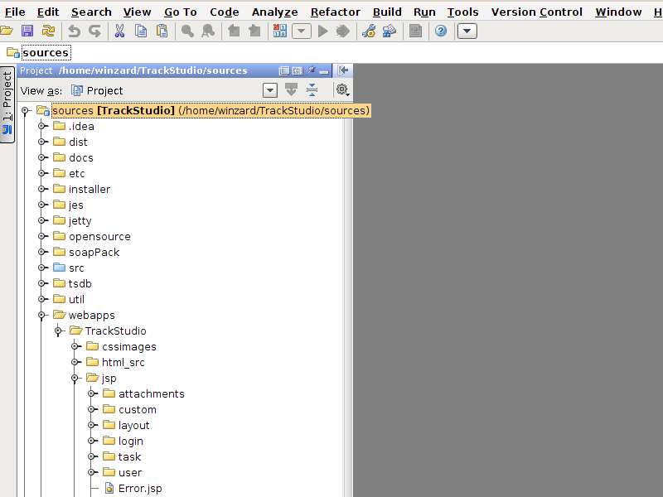Click the Back navigation arrow icon

(234, 31)
